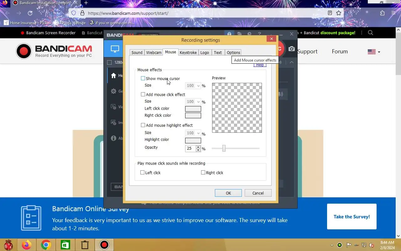Pick the Right click color swatch

[193, 115]
